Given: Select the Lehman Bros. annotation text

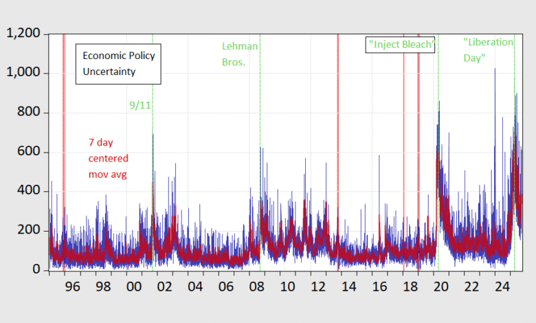Looking at the screenshot, I should [x=240, y=54].
